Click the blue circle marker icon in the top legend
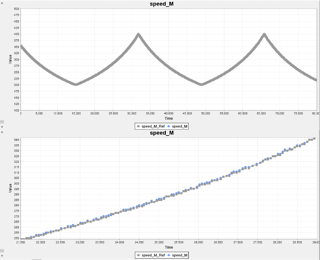This screenshot has height=260, width=320. 168,126
